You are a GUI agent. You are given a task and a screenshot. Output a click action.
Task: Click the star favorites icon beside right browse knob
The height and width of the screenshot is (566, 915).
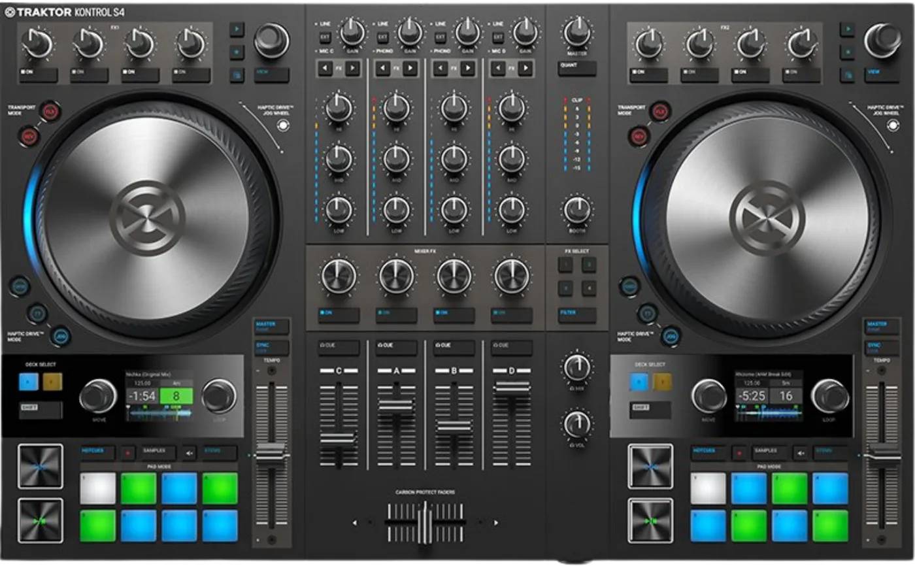tap(848, 52)
